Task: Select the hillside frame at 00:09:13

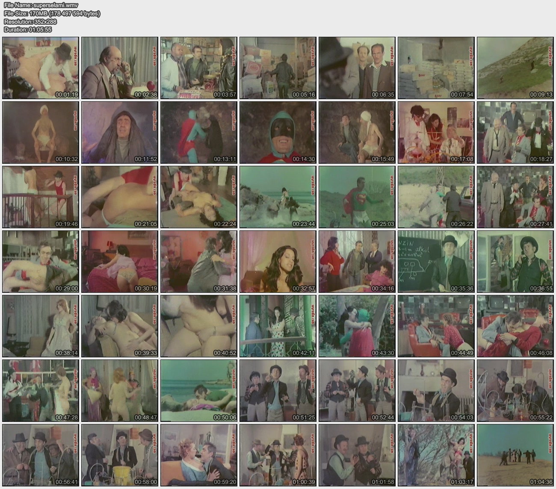Action: [x=515, y=68]
